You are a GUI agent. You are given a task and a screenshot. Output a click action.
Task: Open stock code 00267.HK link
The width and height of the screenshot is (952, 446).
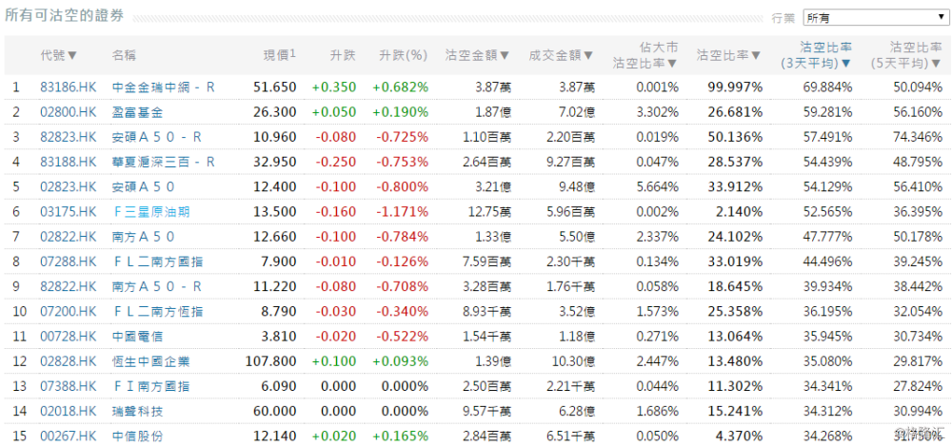pos(68,436)
